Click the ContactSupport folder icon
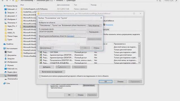 (x=22, y=9)
